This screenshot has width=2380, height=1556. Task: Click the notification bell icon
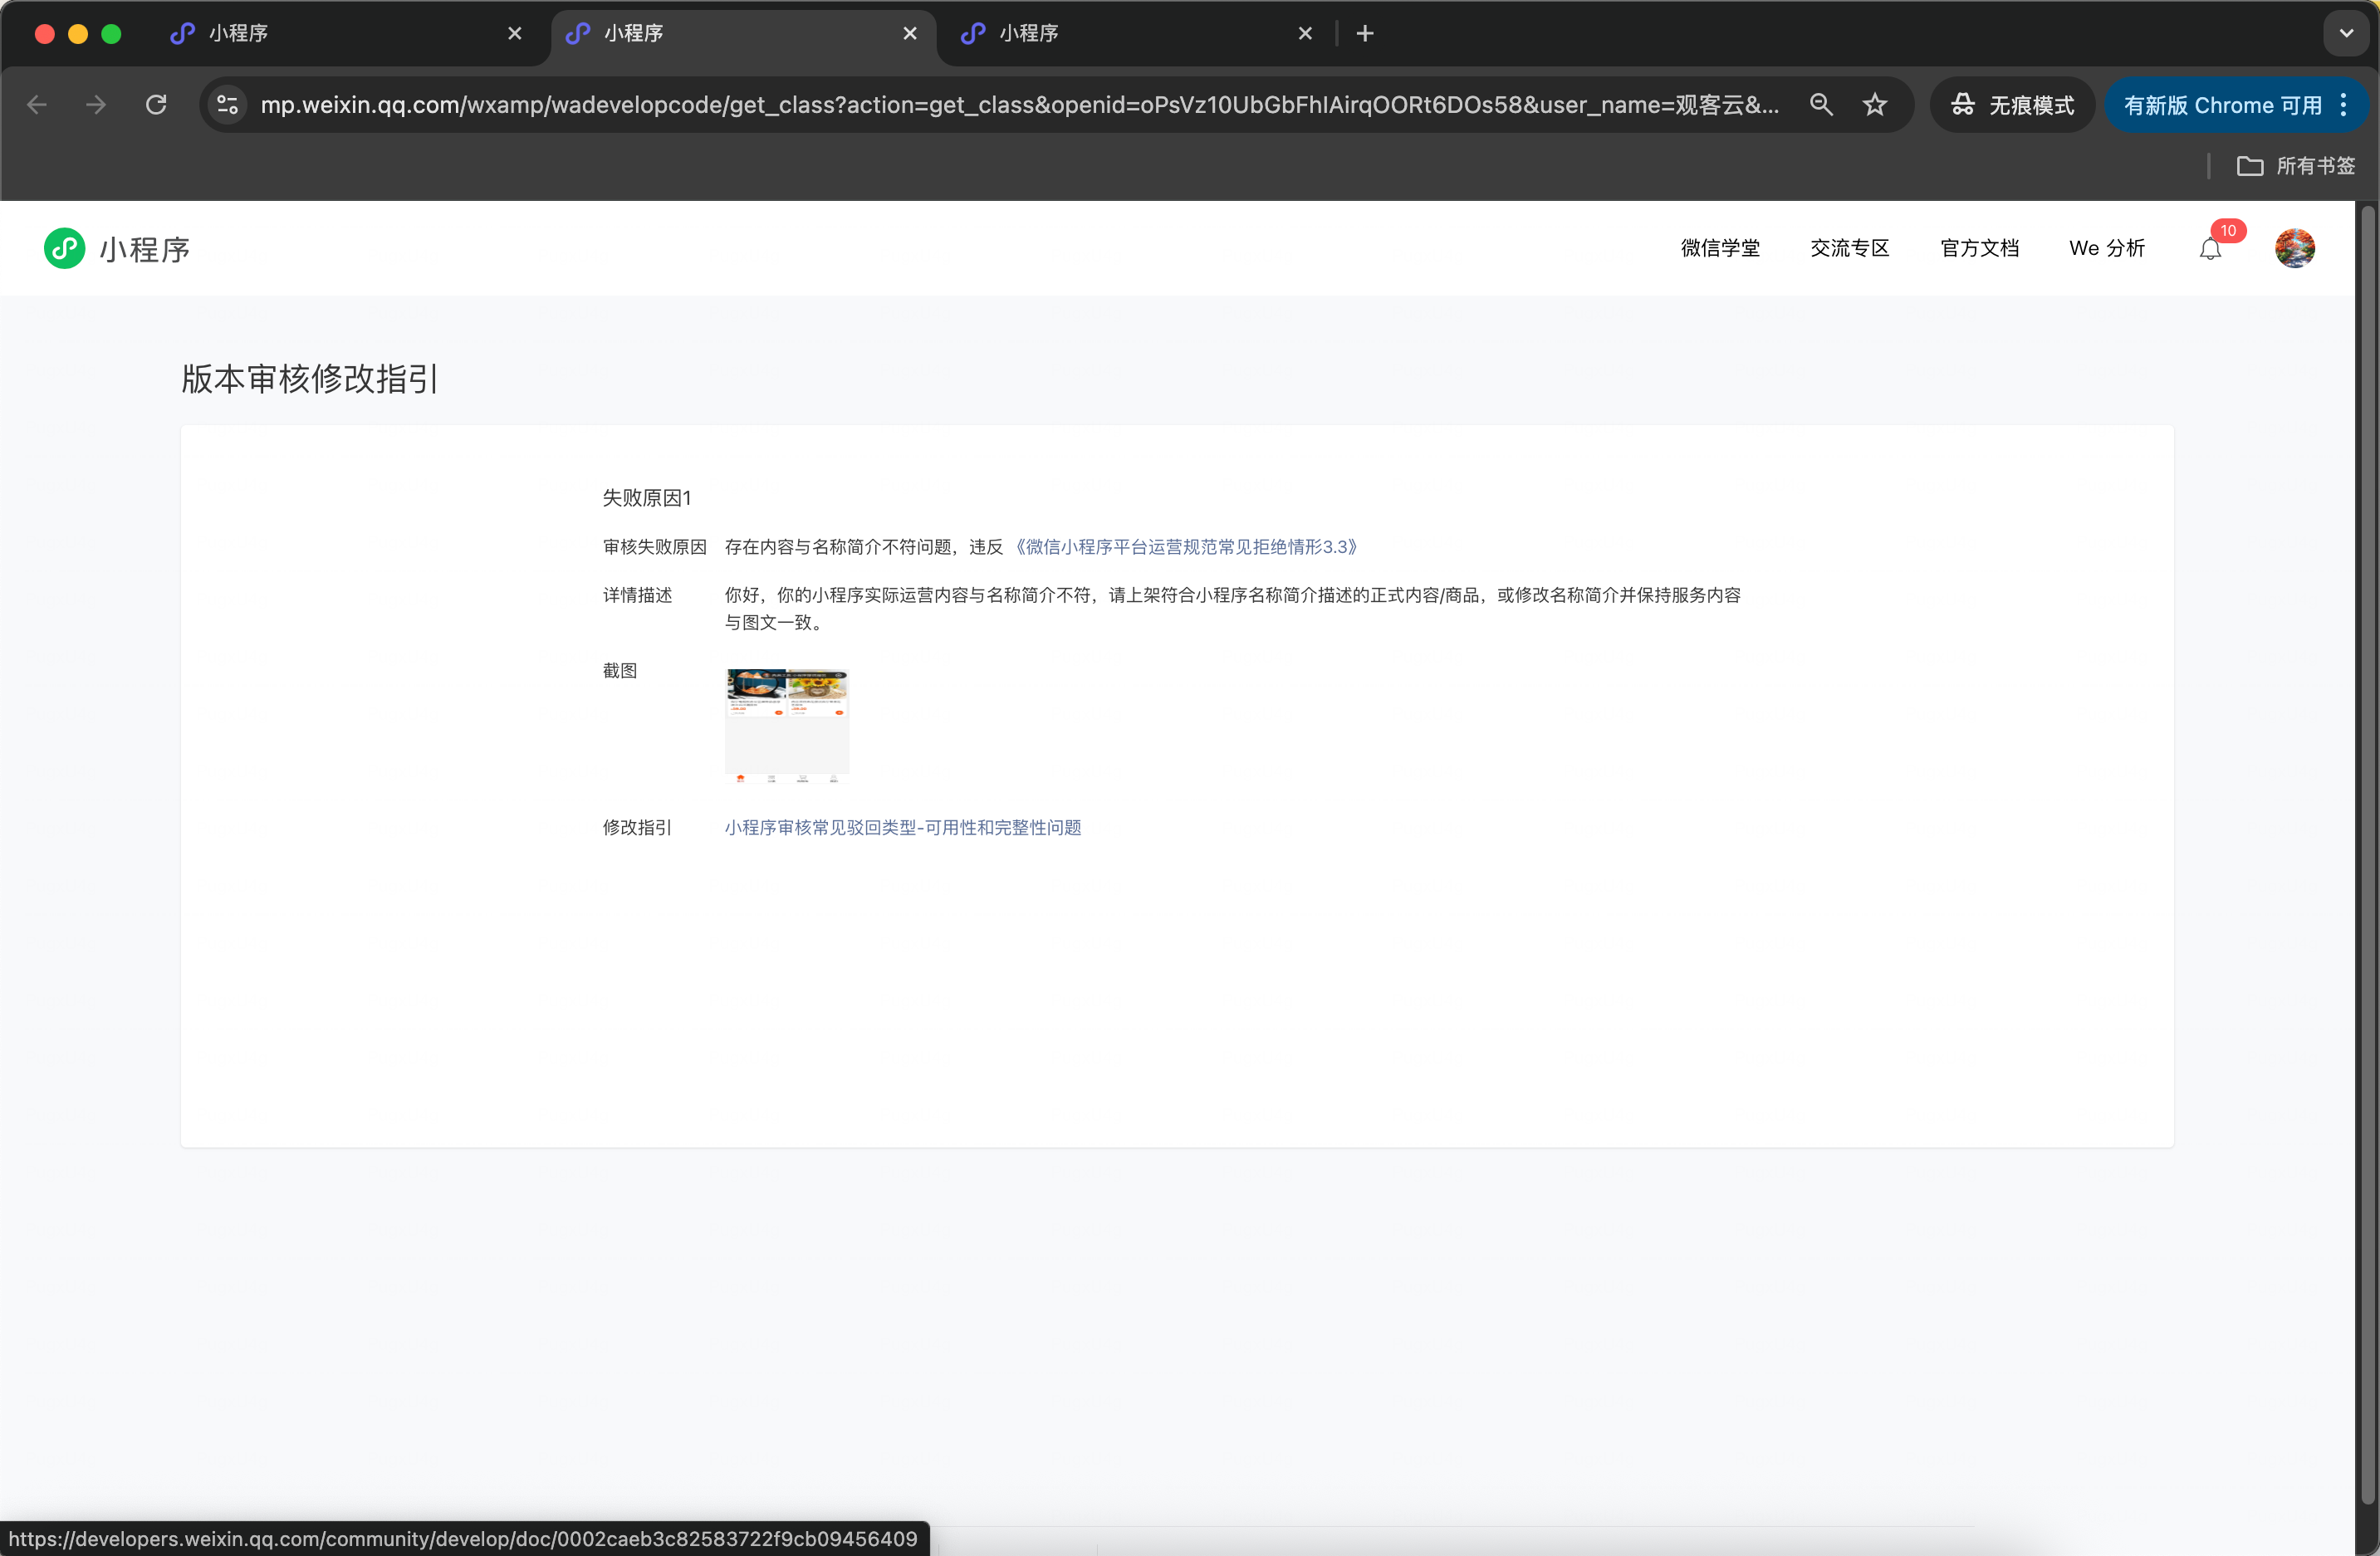click(x=2210, y=249)
